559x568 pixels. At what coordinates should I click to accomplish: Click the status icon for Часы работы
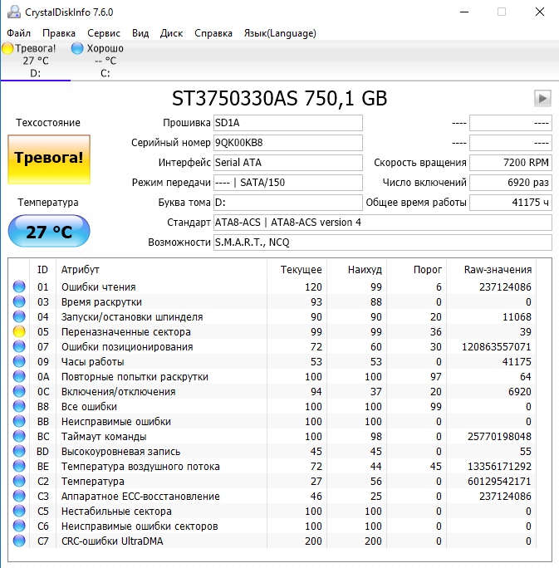coord(19,361)
